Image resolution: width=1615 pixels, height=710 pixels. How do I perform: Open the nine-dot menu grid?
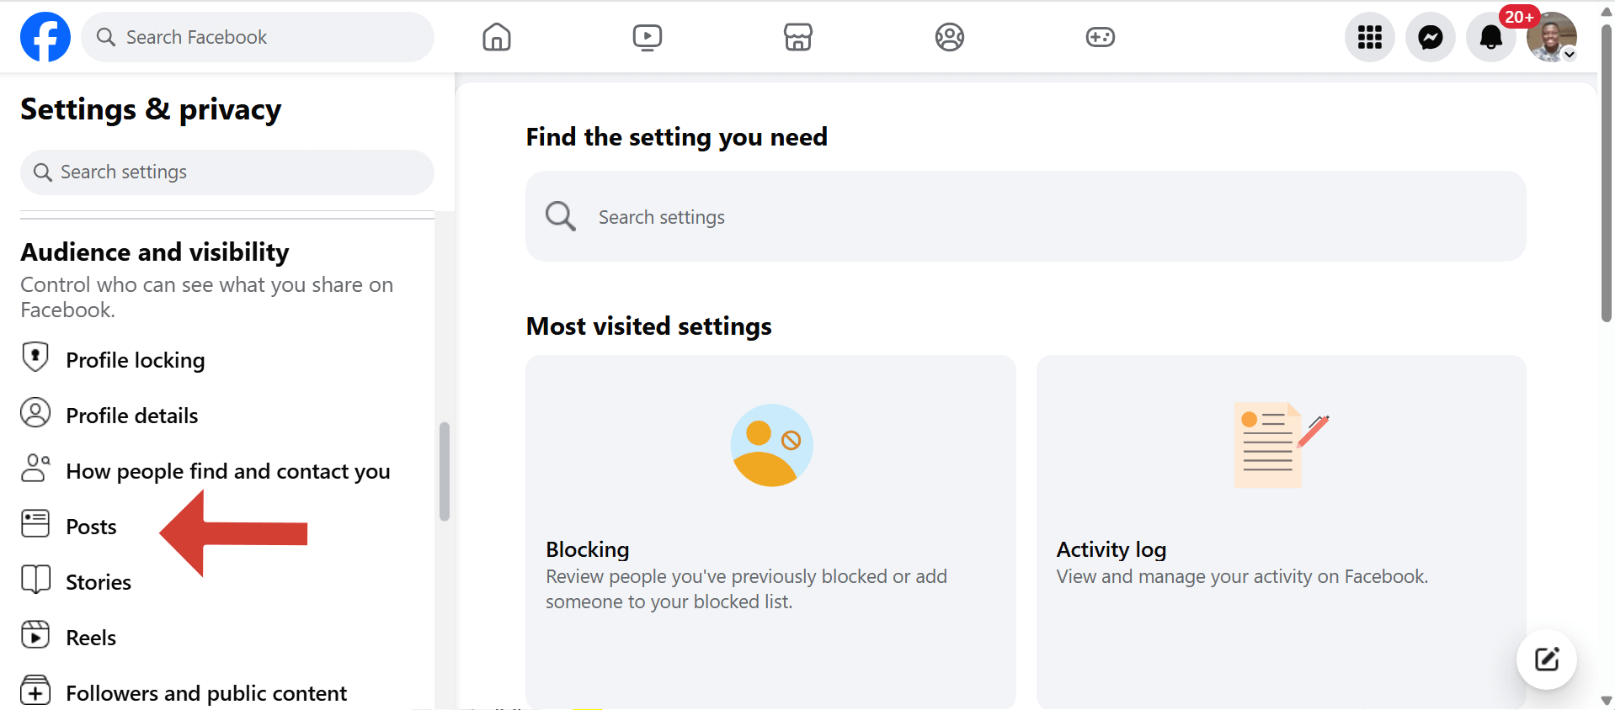[x=1369, y=37]
